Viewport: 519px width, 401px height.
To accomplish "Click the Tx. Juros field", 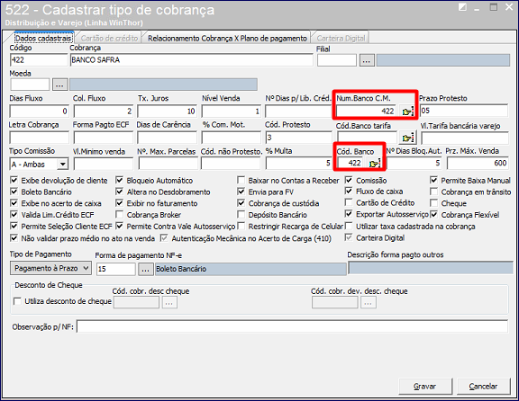I will pos(168,111).
